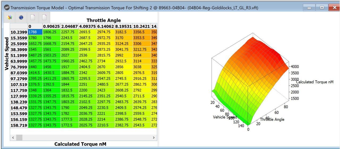Select the Vehicle Speed row header 87.0399
340x149 pixels.
click(x=19, y=73)
